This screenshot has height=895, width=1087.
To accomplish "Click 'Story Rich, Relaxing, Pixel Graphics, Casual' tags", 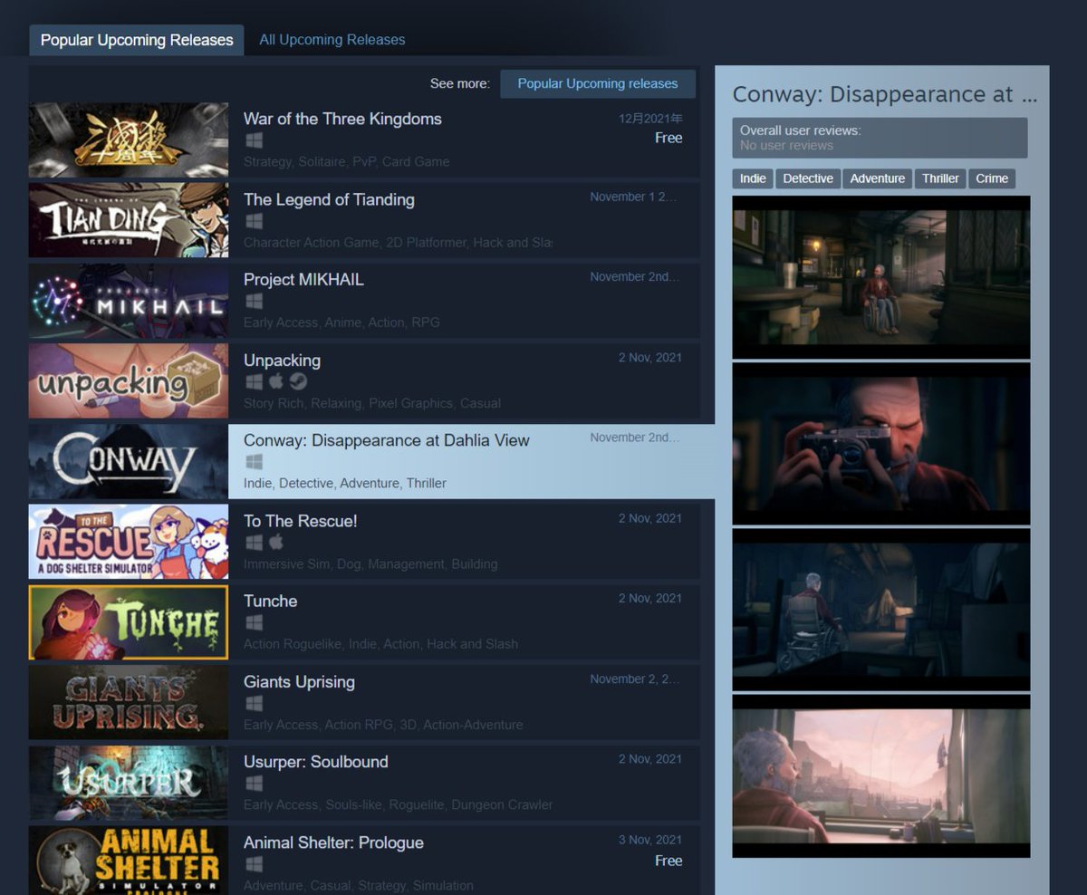I will [372, 403].
